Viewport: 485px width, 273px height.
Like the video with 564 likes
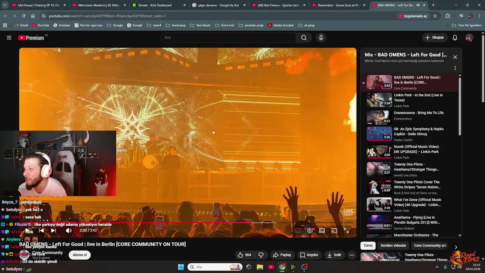(244, 255)
